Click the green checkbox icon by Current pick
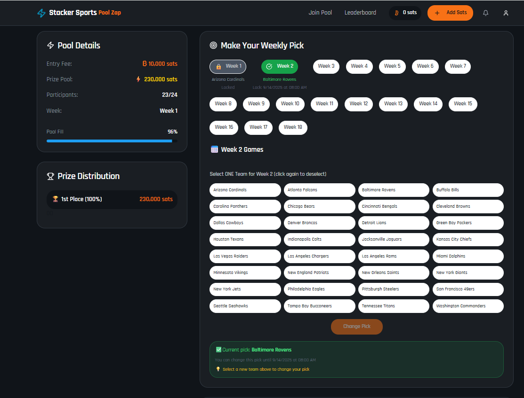 click(x=218, y=350)
